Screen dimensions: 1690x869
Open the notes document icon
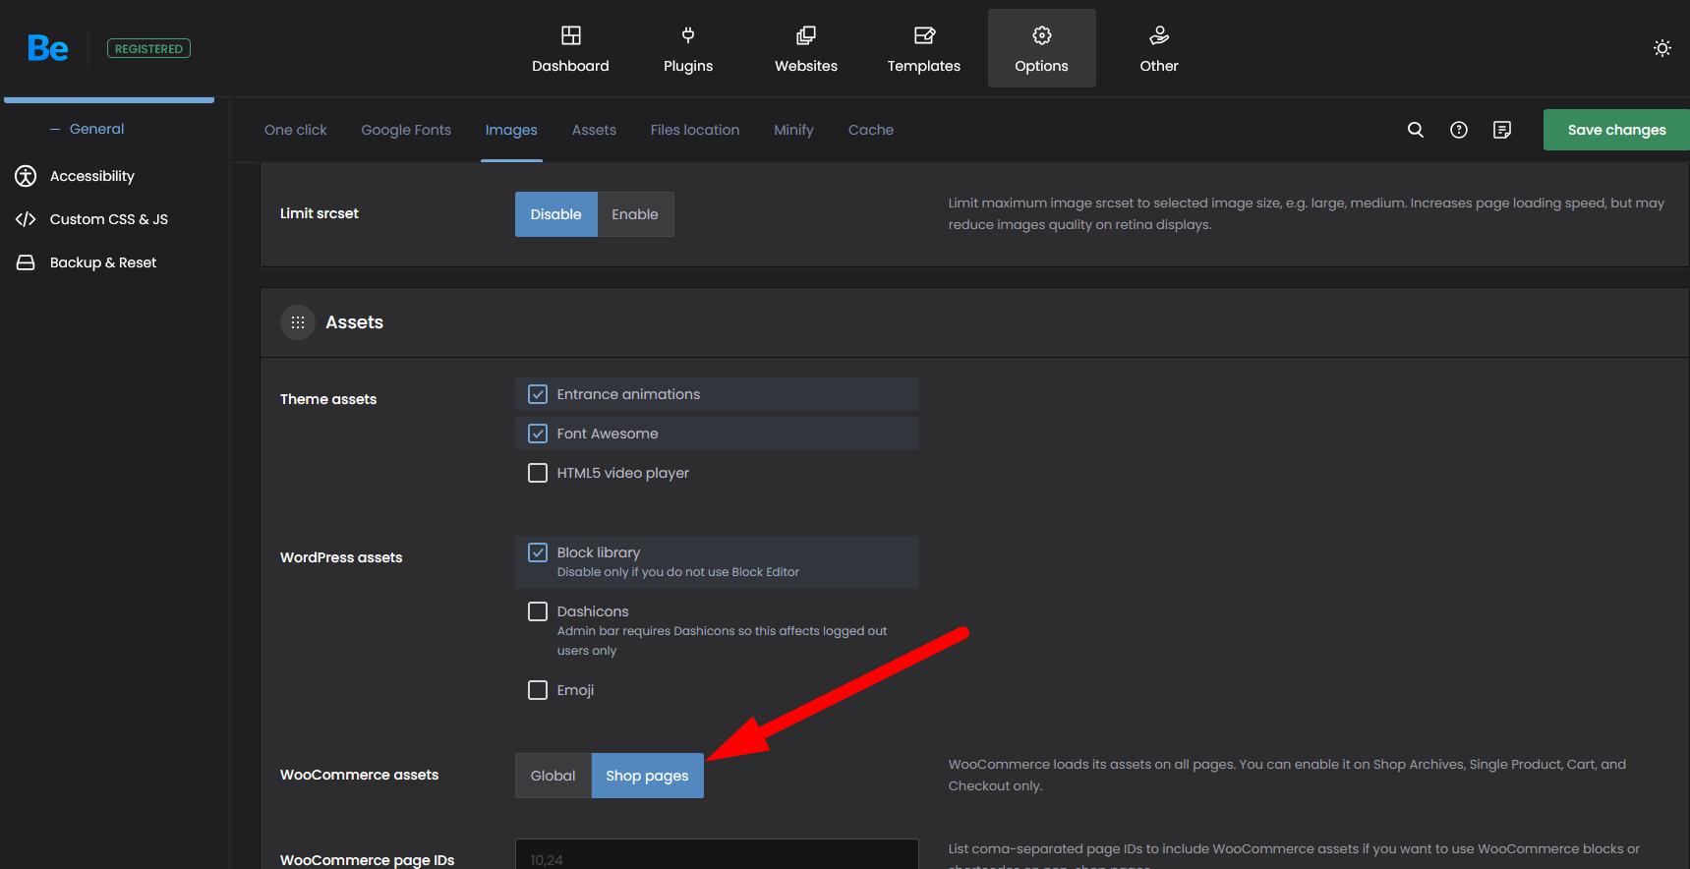(1502, 130)
